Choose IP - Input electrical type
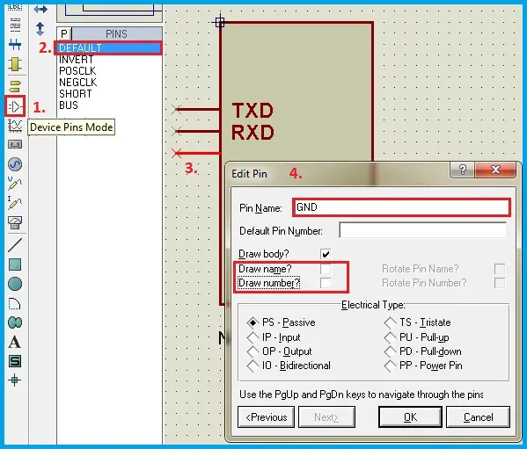 [274, 337]
